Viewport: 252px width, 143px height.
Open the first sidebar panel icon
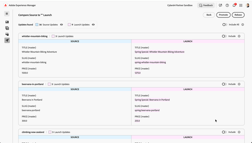7,22
